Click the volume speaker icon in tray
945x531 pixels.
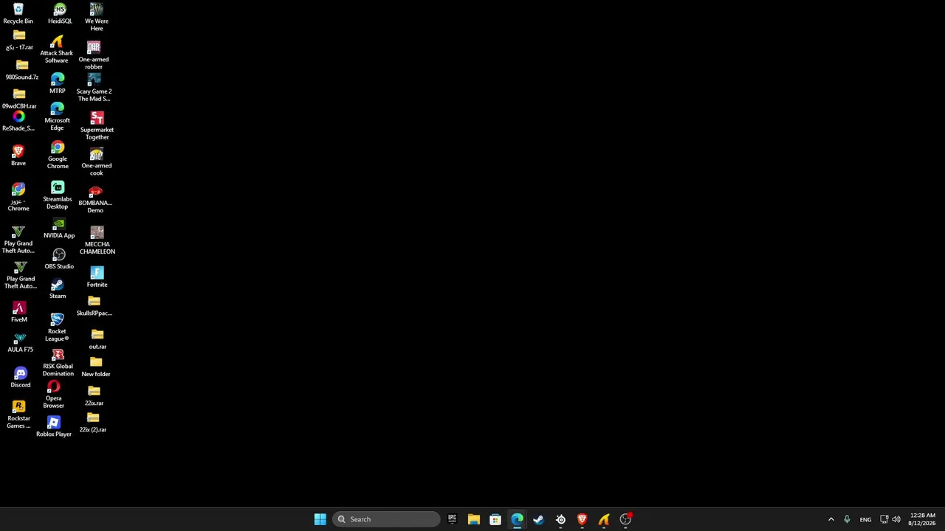point(896,519)
